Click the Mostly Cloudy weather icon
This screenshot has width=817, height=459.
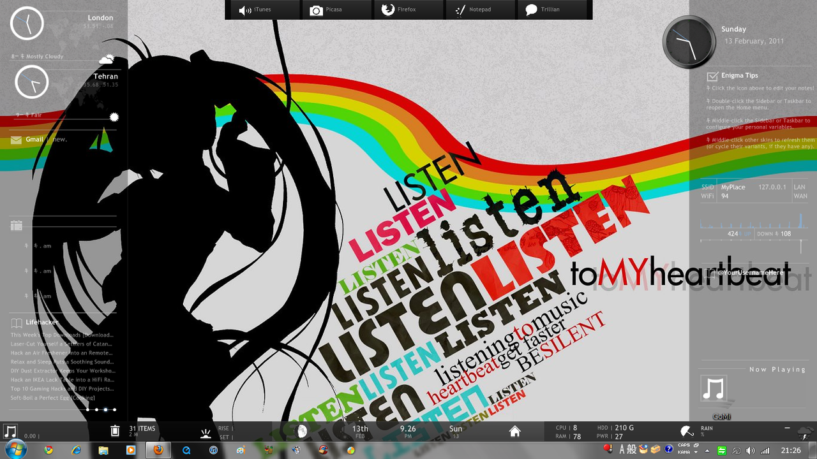[x=107, y=59]
